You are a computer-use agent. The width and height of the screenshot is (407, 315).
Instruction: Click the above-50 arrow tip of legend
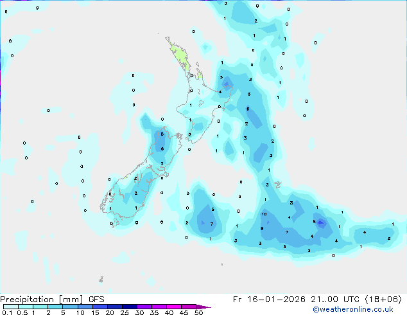click(x=203, y=307)
